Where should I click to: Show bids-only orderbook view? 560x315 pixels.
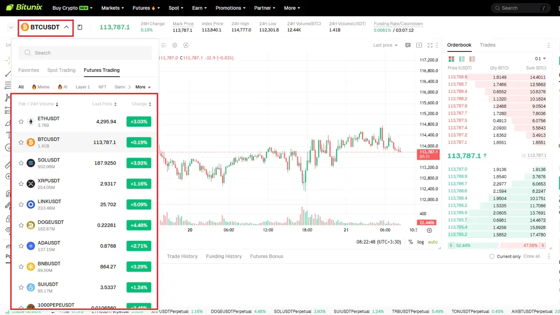click(x=462, y=59)
